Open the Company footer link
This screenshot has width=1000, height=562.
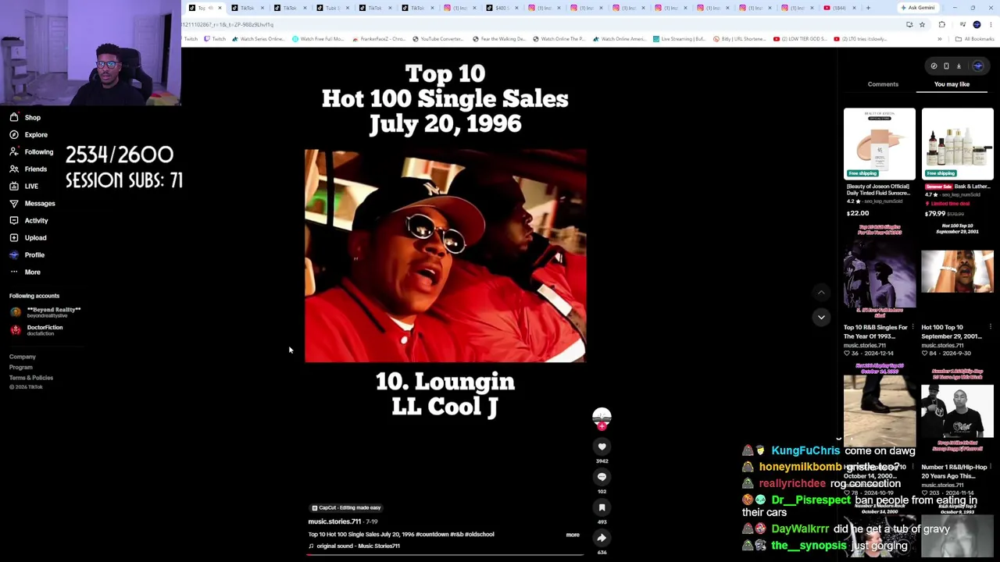pyautogui.click(x=23, y=357)
